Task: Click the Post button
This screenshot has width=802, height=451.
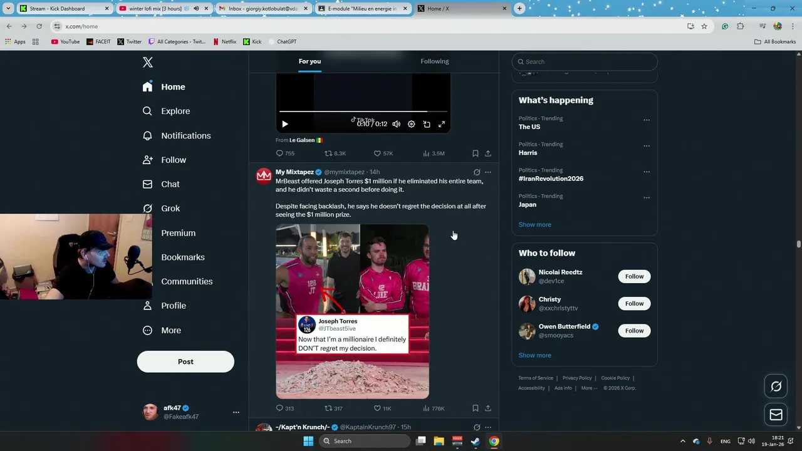Action: coord(185,361)
